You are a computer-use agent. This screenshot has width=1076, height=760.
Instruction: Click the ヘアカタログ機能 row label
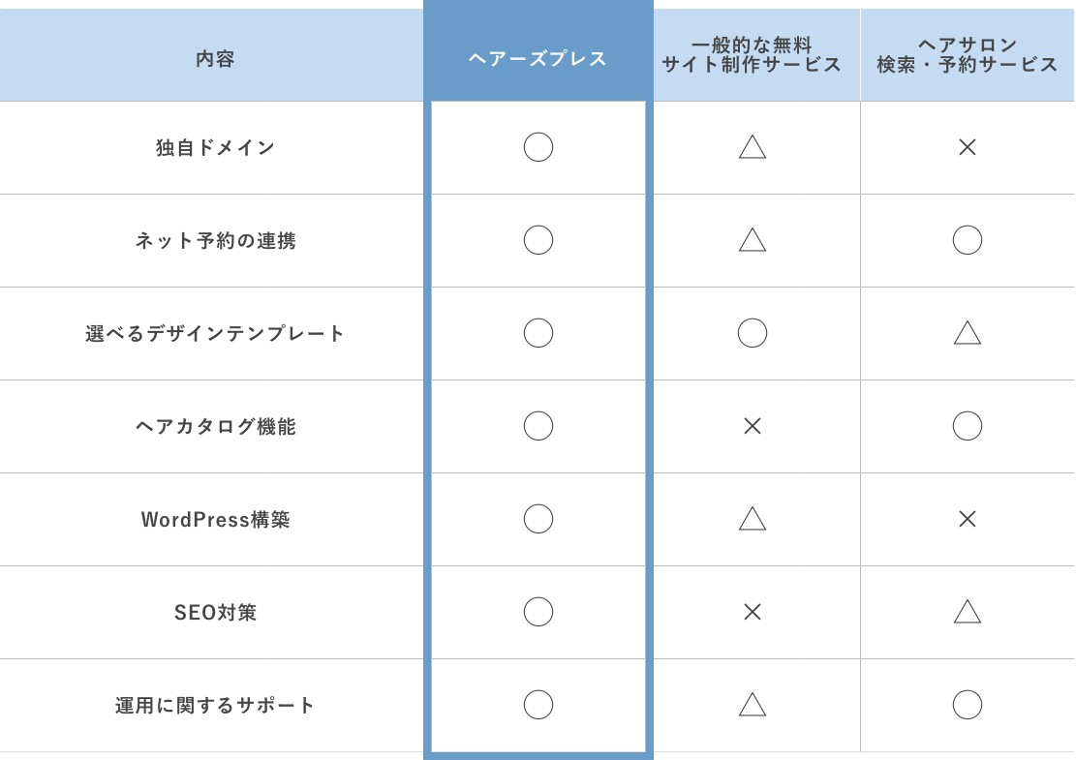pos(215,427)
